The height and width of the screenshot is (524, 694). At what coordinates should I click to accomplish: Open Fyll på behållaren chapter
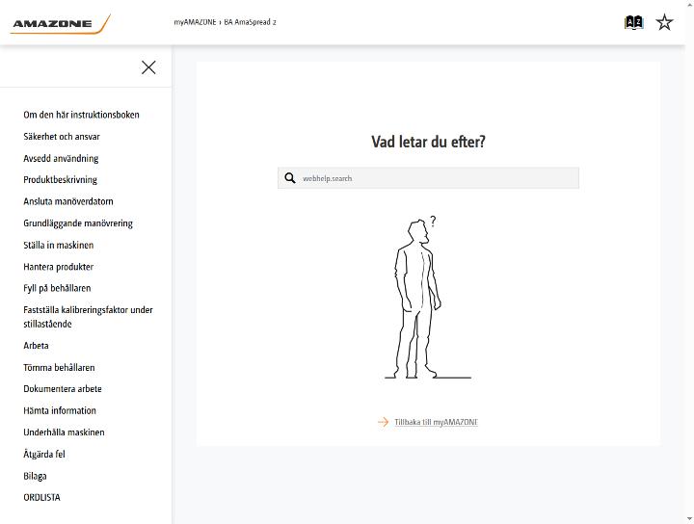click(57, 288)
